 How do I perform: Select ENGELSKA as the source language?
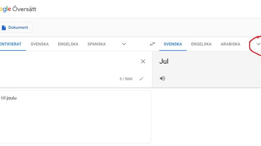tap(68, 44)
